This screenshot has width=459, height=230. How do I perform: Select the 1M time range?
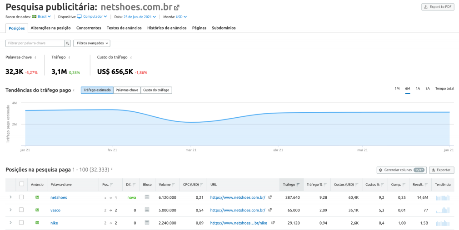coord(397,89)
